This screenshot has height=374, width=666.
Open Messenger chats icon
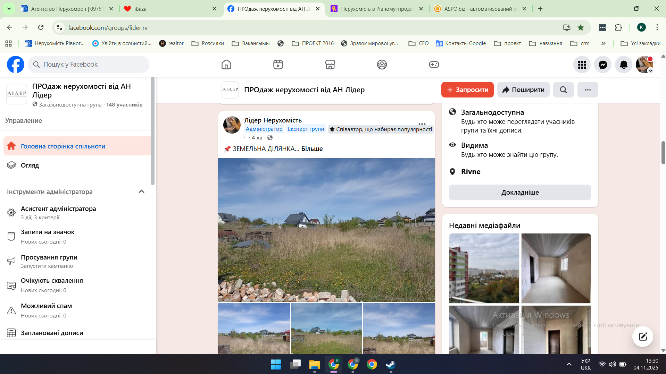click(x=603, y=65)
